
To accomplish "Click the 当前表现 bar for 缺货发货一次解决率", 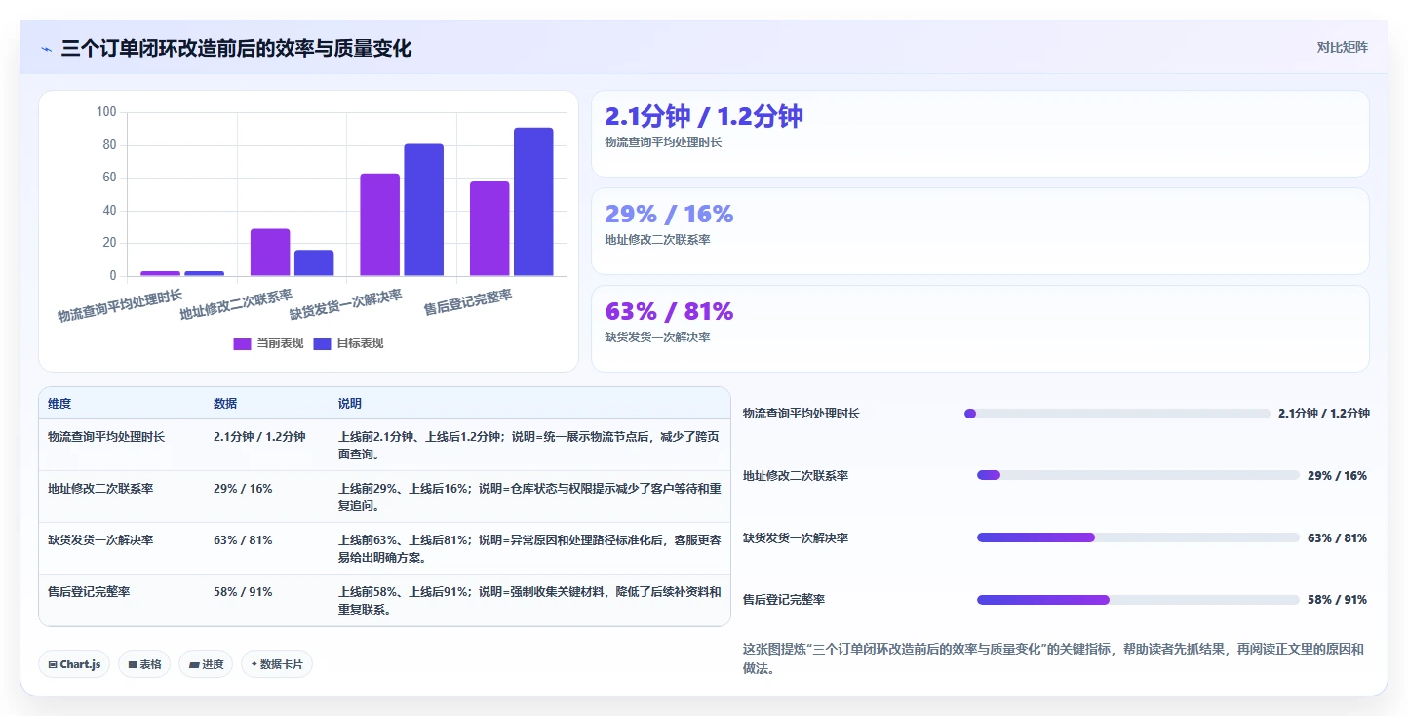I will [x=379, y=224].
